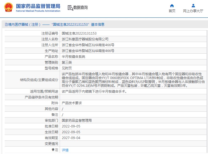Click the 适用范围 intended use text

pyautogui.click(x=94, y=92)
